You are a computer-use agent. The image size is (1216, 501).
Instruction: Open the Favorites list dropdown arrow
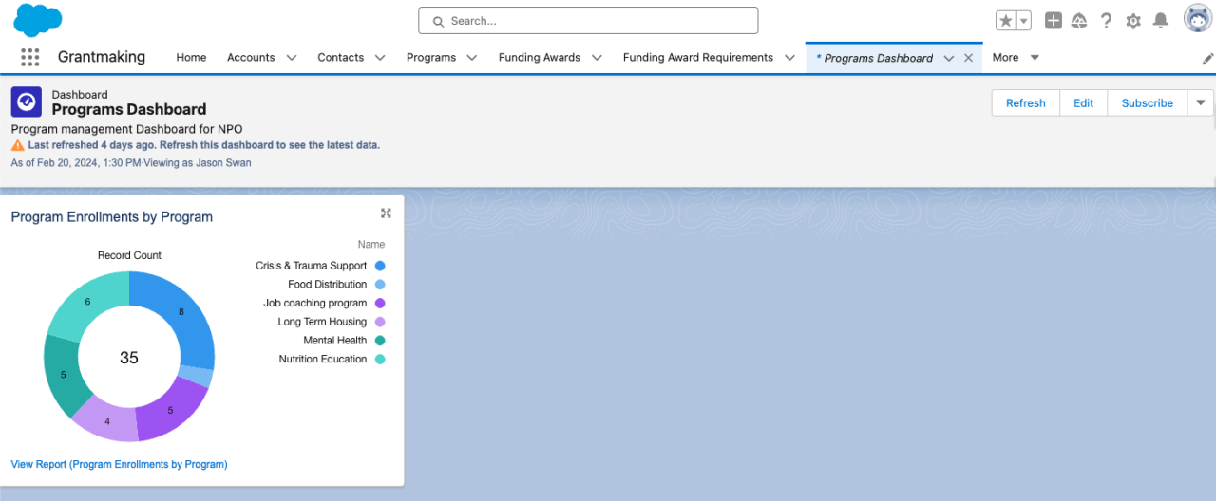click(1024, 21)
